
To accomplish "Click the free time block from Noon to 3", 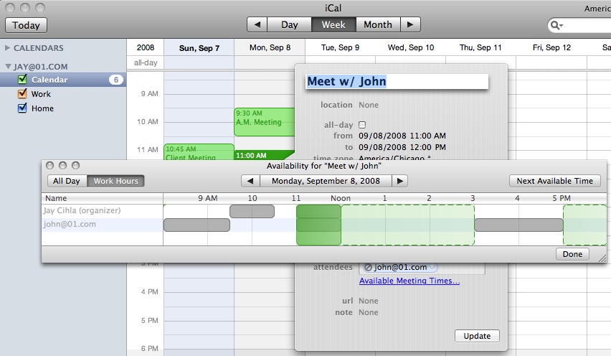I will click(x=407, y=225).
